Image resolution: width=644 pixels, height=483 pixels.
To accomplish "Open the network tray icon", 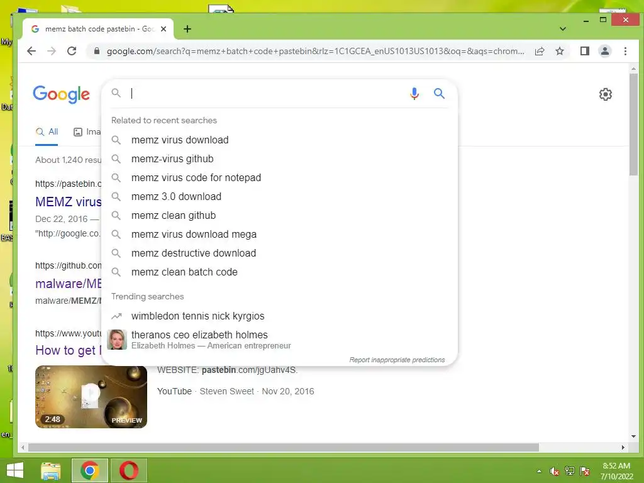I will [570, 471].
